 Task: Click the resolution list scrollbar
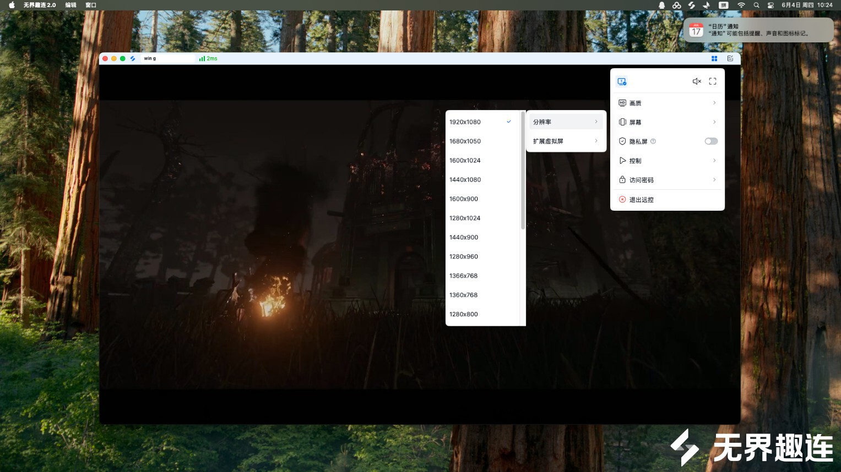click(523, 171)
